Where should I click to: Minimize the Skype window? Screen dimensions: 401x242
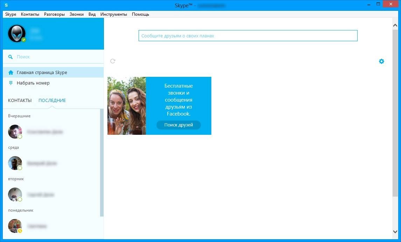pos(369,4)
